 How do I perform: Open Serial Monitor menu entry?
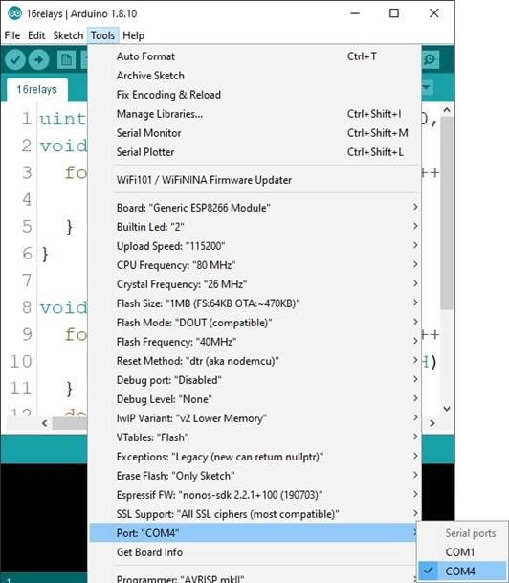coord(254,133)
